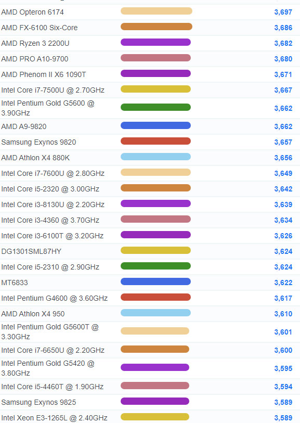Open Intel Core i3-4360 @ 3.70GHz
Screen dimensions: 300x423
coord(50,221)
